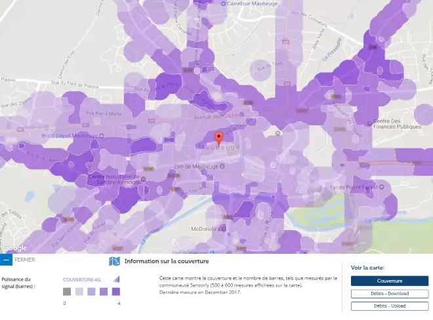Click the signal bars icon next to Couverture 4G
The height and width of the screenshot is (320, 433).
pyautogui.click(x=117, y=279)
